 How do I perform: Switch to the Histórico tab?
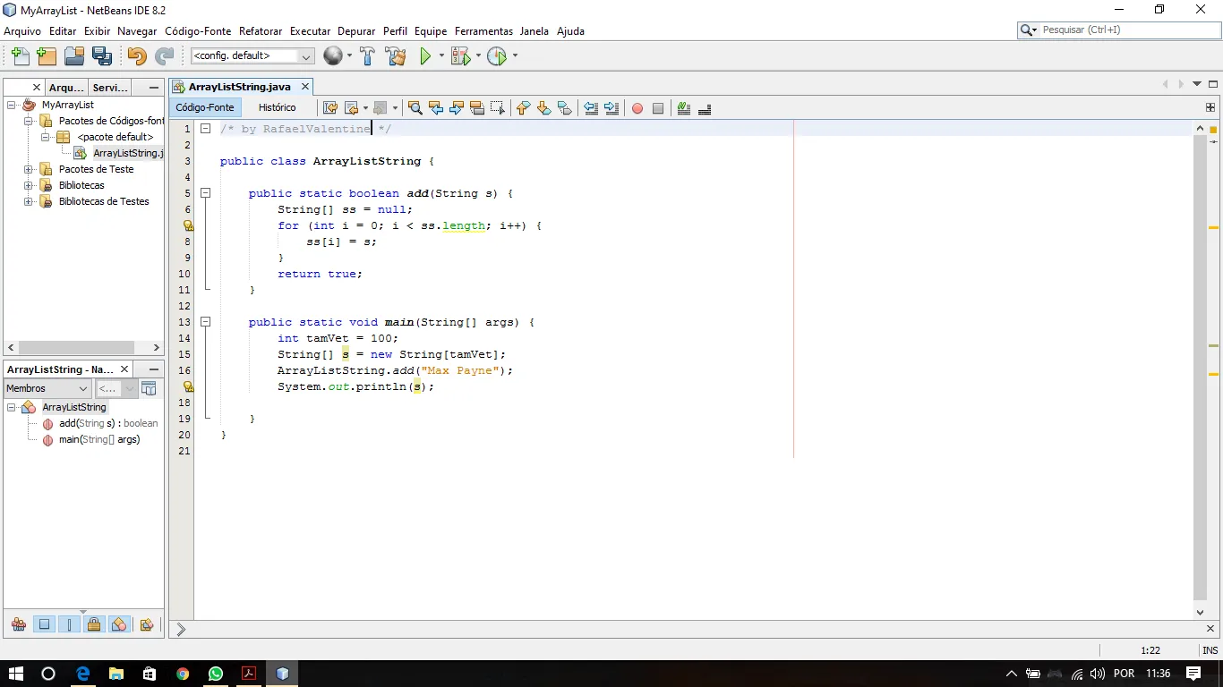tap(277, 107)
